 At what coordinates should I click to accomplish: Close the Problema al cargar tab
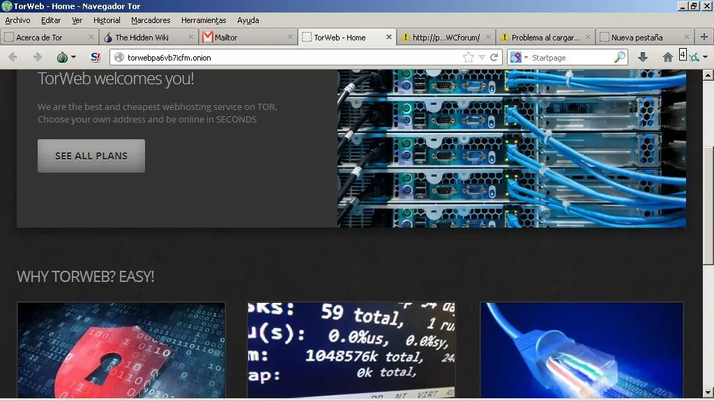[x=587, y=38]
